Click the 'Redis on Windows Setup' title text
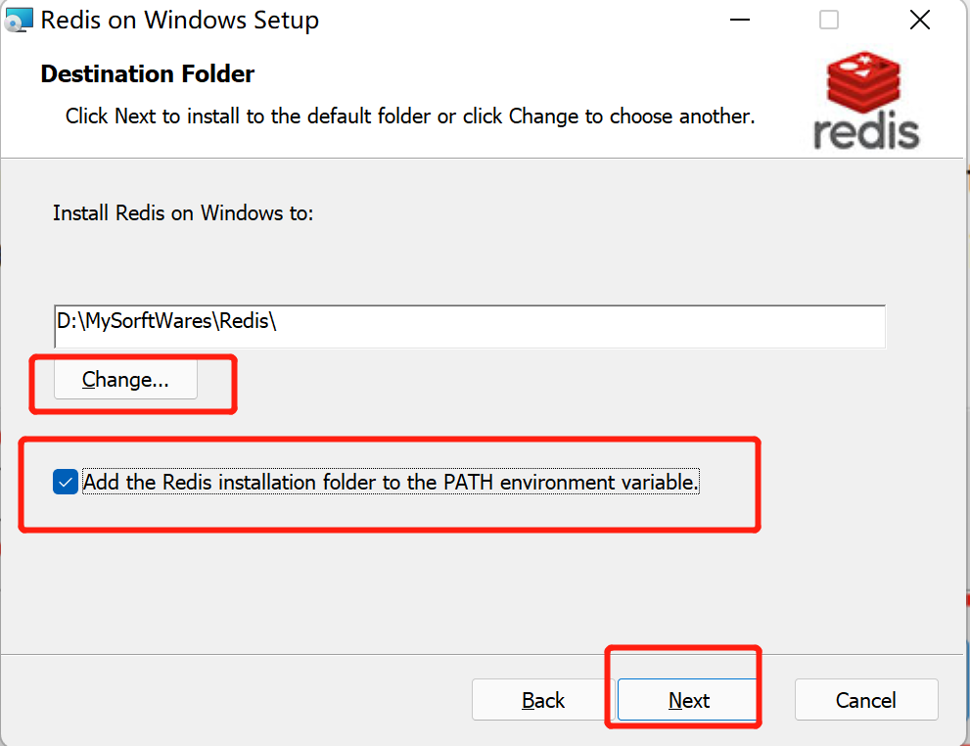 coord(180,20)
